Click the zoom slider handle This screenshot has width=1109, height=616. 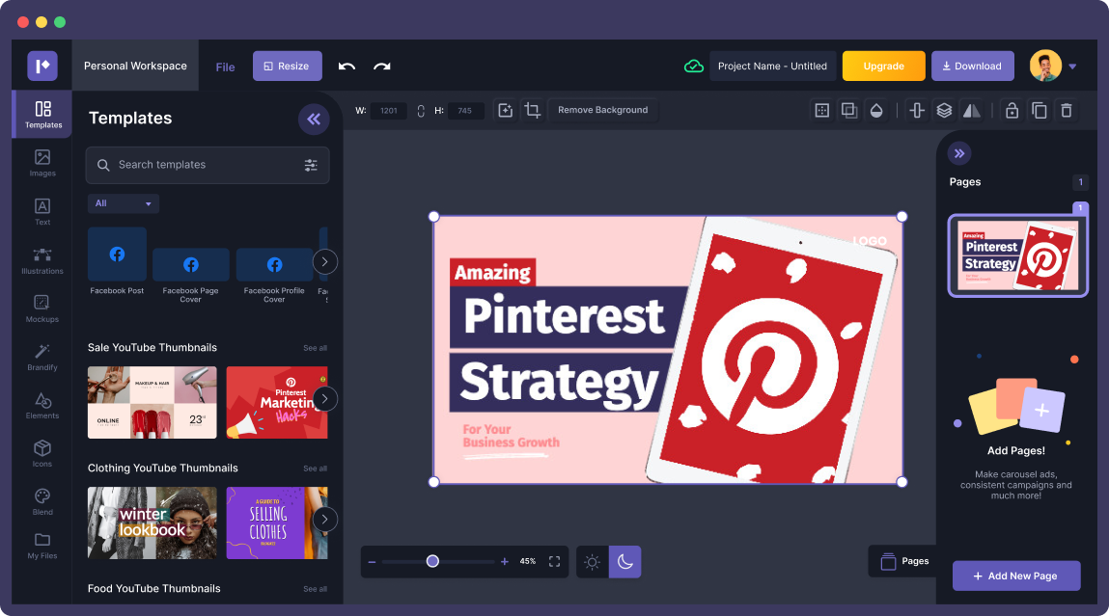(x=432, y=562)
